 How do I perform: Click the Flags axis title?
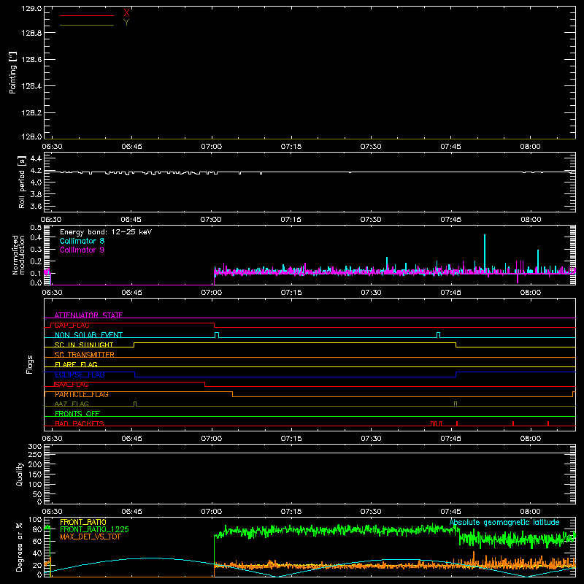pyautogui.click(x=29, y=364)
